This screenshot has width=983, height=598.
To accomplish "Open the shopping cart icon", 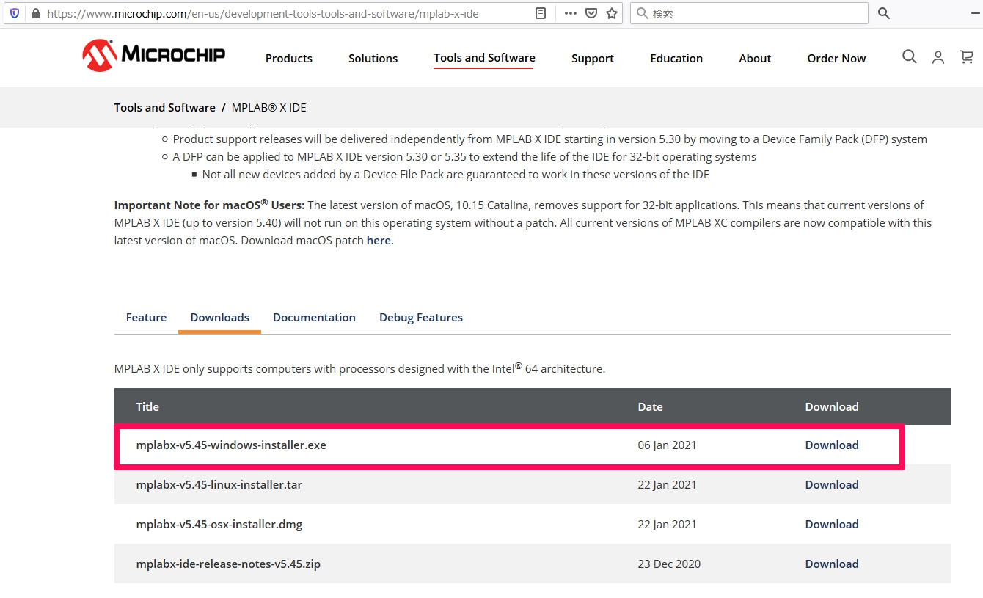I will pos(967,57).
